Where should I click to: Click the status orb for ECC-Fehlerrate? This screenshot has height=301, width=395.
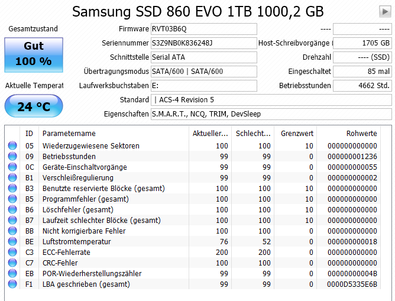(12, 252)
